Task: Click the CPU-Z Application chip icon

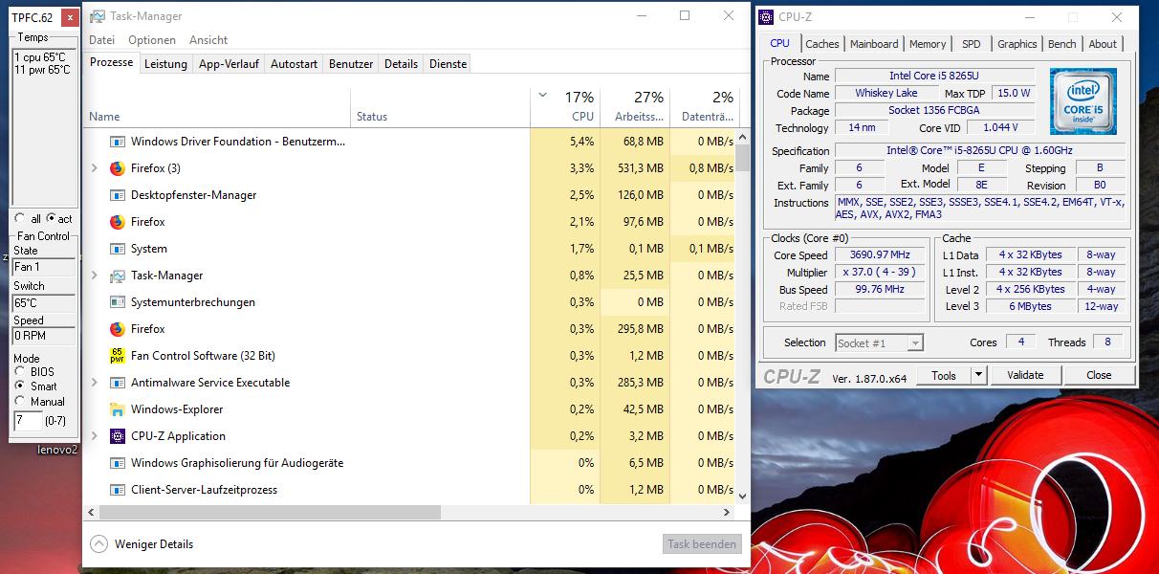Action: [118, 436]
